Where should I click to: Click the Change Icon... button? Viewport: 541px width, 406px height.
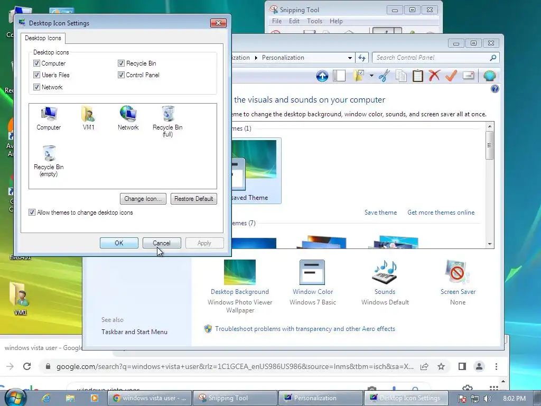(143, 199)
